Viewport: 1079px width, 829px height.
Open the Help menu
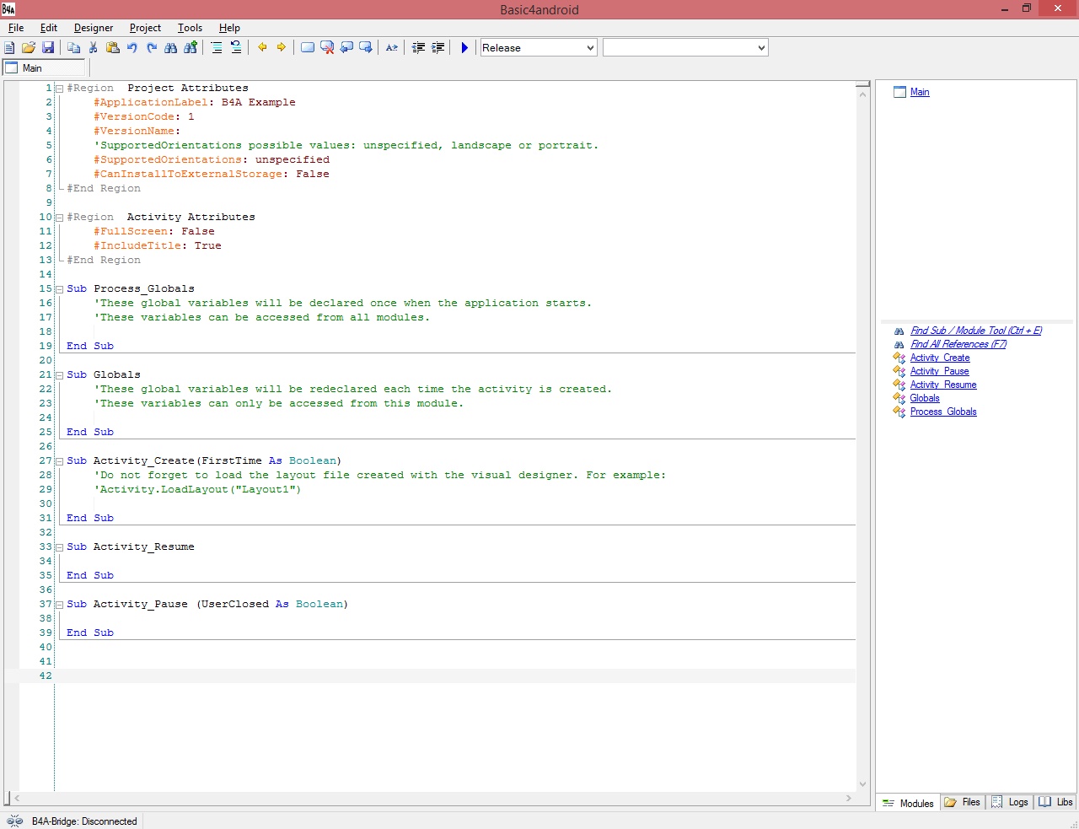(229, 28)
